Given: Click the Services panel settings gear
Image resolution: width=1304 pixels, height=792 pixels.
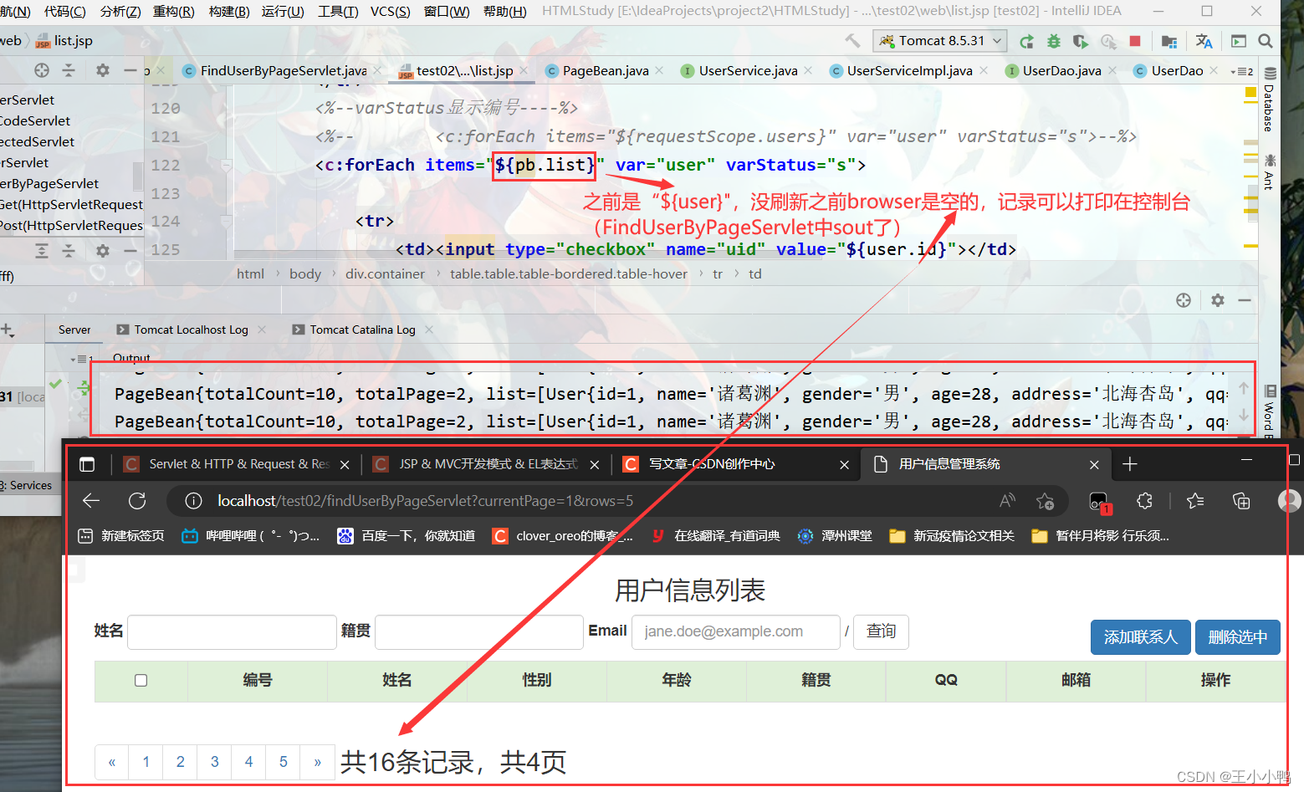Looking at the screenshot, I should coord(1218,300).
